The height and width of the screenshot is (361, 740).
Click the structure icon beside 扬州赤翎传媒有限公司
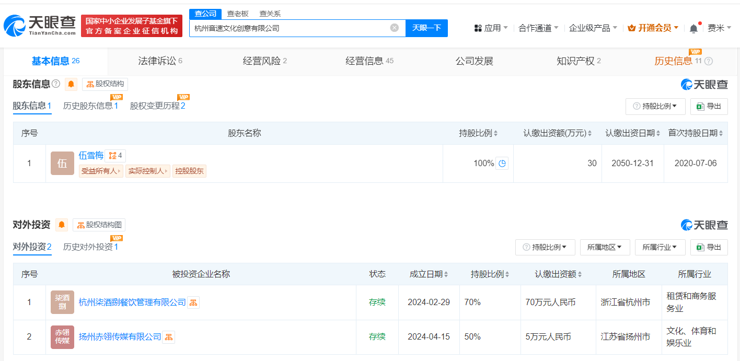pos(169,337)
